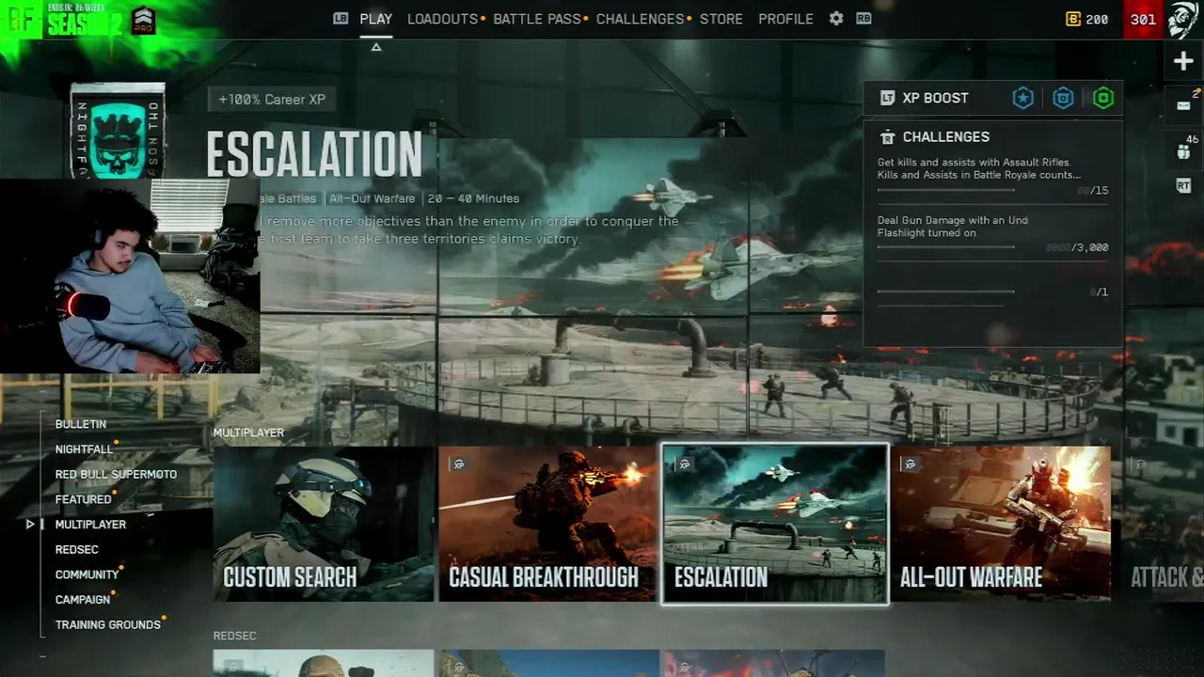Click the REDSEC section heading above bottom cards

(x=234, y=636)
